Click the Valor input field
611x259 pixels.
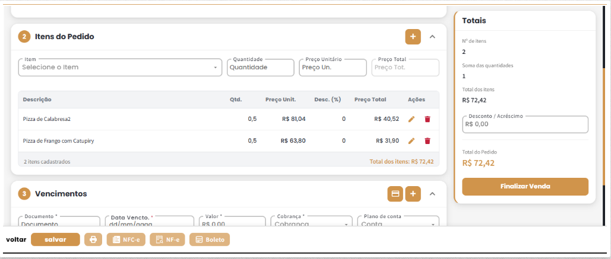pyautogui.click(x=232, y=221)
